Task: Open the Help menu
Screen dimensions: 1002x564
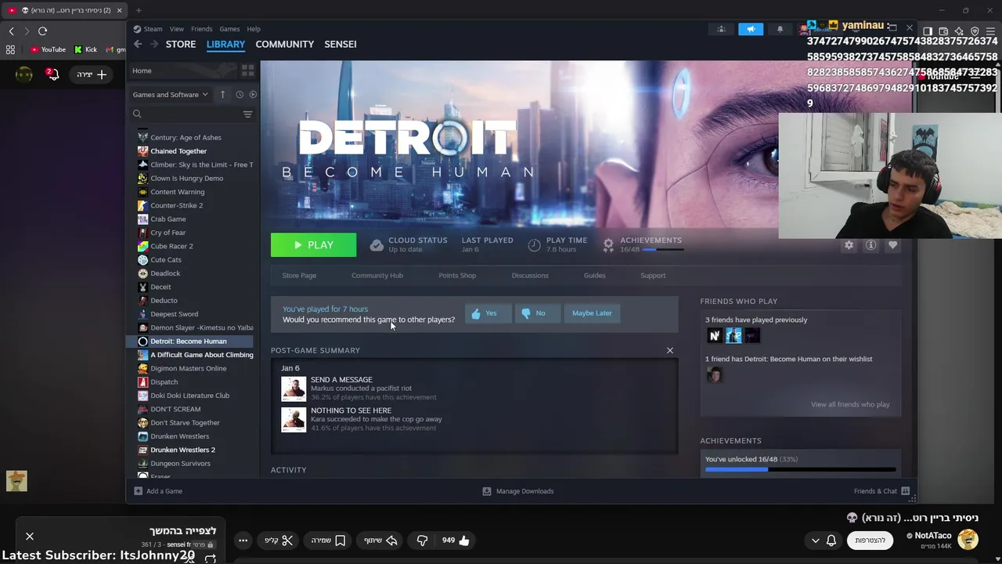Action: [x=254, y=29]
